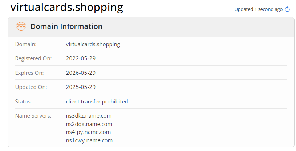Click name server ns1cwy.name.com
This screenshot has width=296, height=151.
tap(89, 140)
